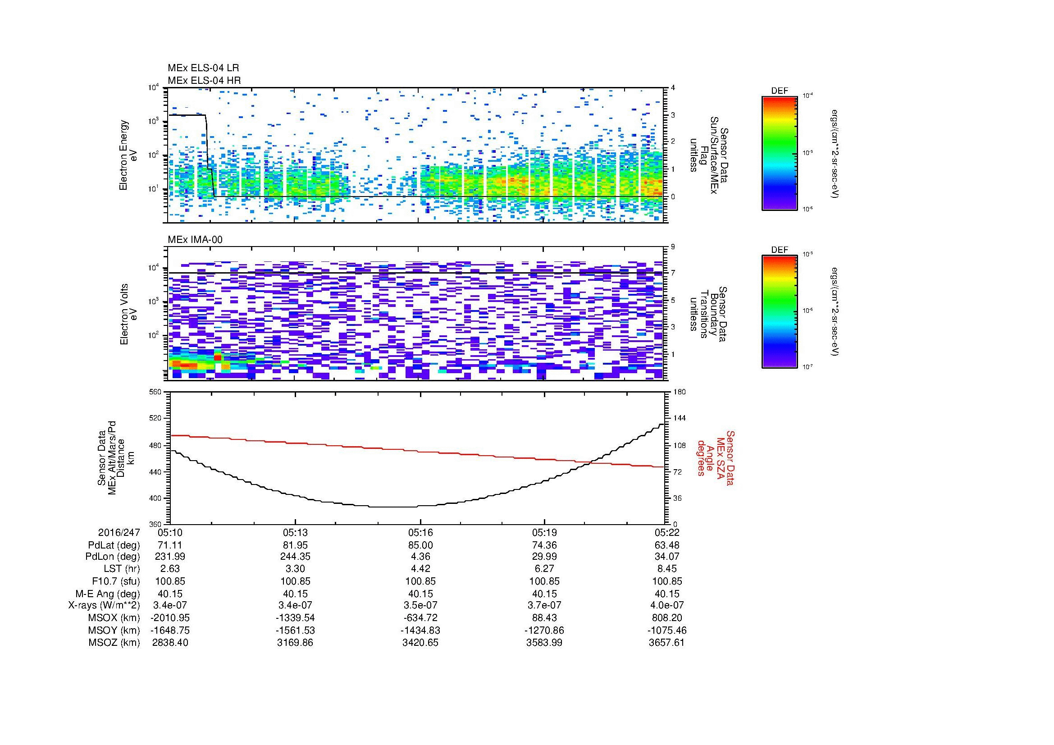Click the X-rays (W/m**2) row label
The height and width of the screenshot is (745, 1054).
tap(104, 605)
